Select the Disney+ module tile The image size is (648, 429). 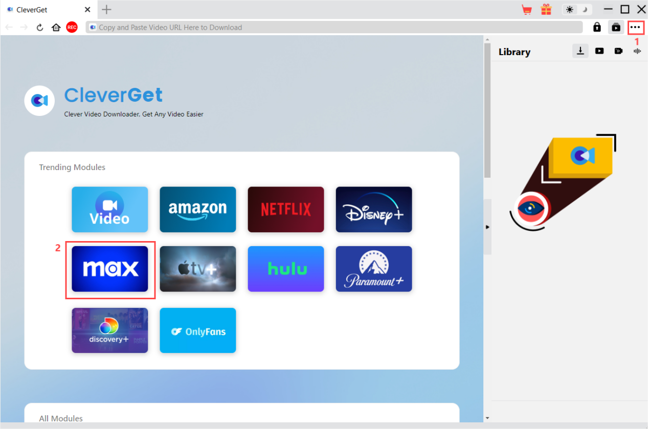[374, 209]
